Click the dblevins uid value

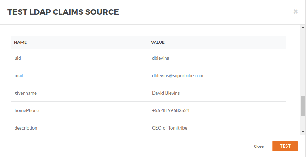click(160, 58)
